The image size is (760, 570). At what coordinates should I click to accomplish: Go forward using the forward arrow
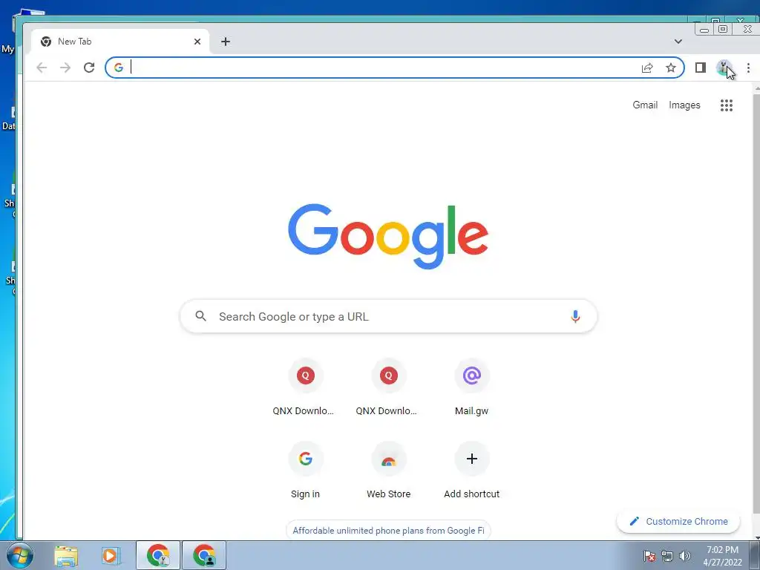pos(65,68)
